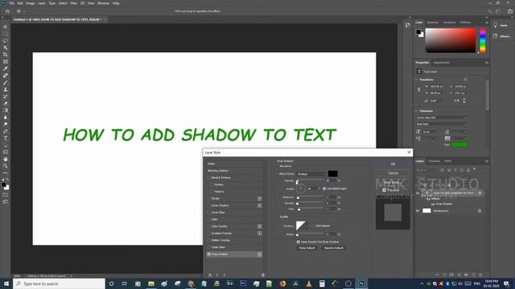Toggle the Anti-aliased checkbox
This screenshot has height=289, width=515.
tap(314, 226)
